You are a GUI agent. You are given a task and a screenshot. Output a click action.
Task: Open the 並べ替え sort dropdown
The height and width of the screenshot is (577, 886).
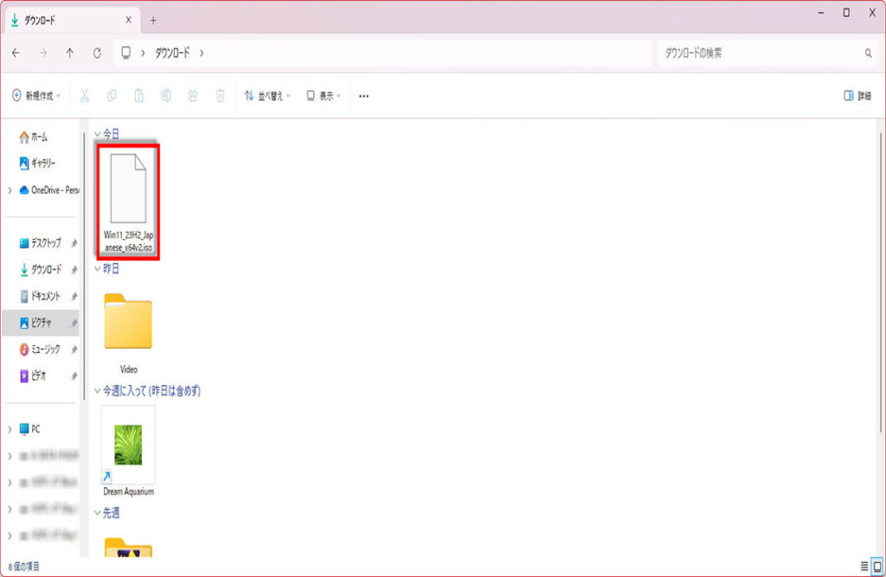click(x=267, y=96)
